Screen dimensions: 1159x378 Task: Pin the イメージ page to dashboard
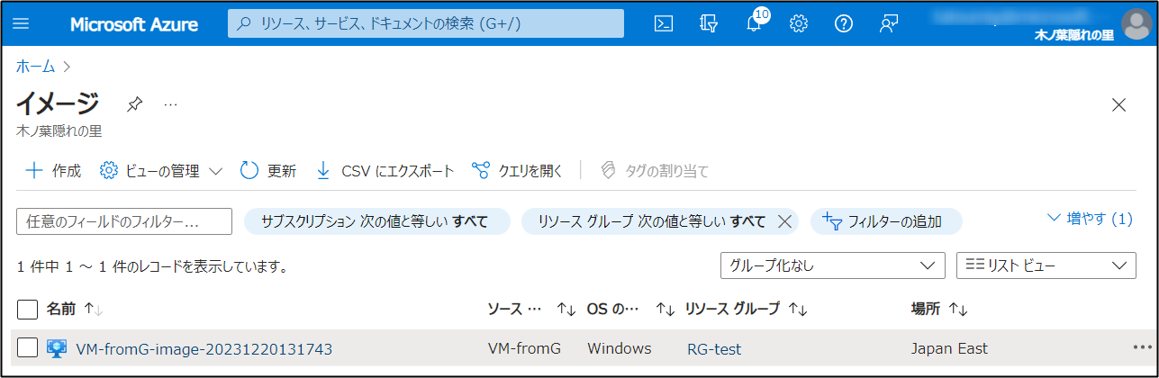tap(134, 104)
